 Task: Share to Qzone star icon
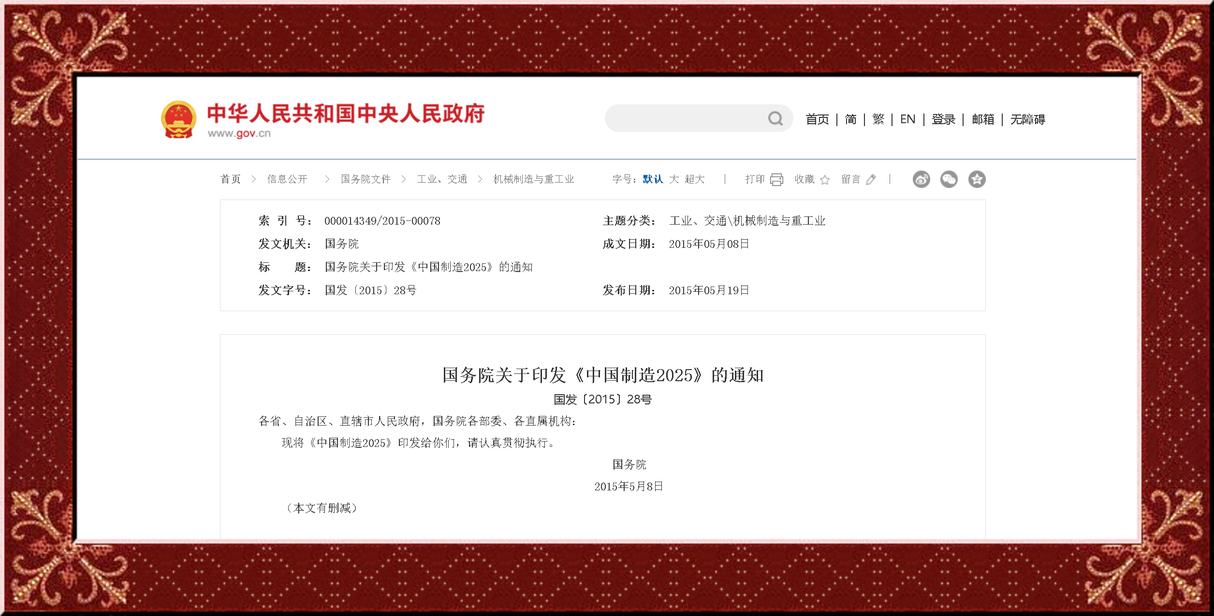click(x=977, y=179)
